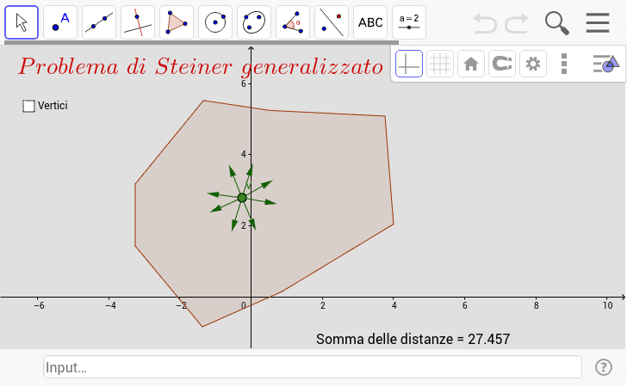Open the point capturing magnet options
Viewport: 627px width, 387px height.
click(x=502, y=64)
